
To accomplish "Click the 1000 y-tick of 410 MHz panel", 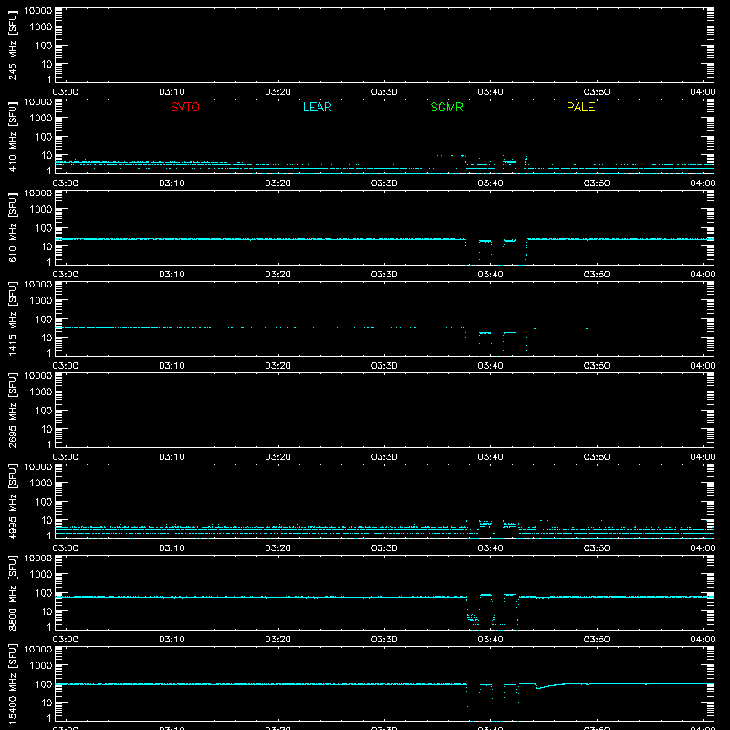I will point(41,119).
